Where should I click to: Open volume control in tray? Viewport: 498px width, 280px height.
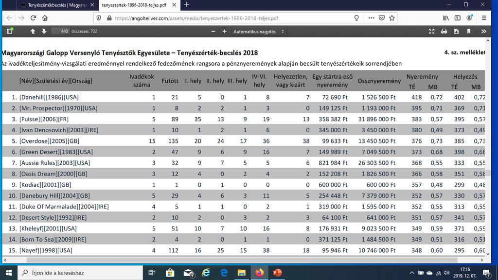pyautogui.click(x=447, y=273)
